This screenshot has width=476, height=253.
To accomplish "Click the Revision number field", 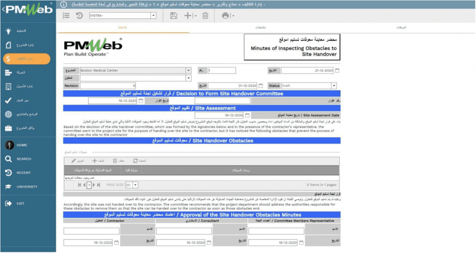I will [x=108, y=86].
